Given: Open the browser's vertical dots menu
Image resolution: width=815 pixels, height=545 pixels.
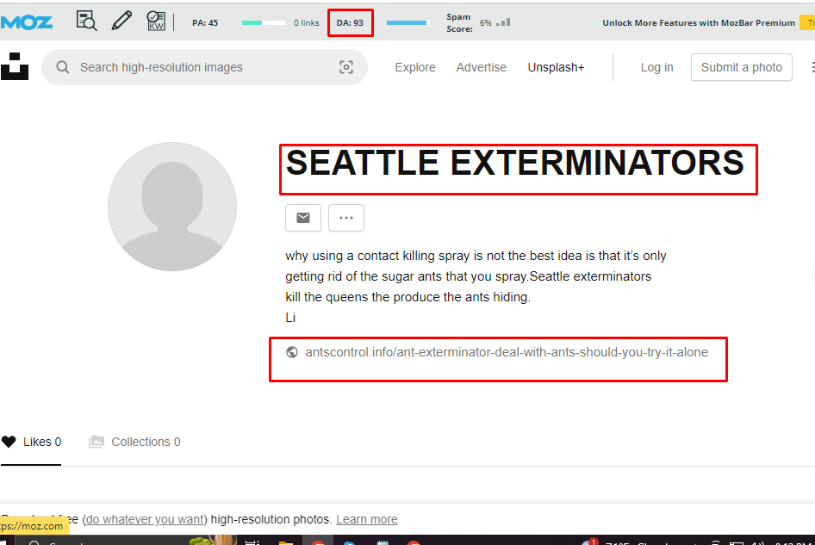Looking at the screenshot, I should click(812, 66).
